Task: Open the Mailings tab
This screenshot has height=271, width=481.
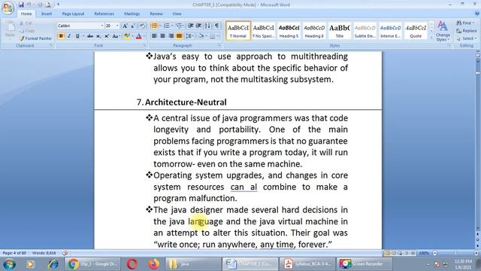Action: (x=132, y=14)
